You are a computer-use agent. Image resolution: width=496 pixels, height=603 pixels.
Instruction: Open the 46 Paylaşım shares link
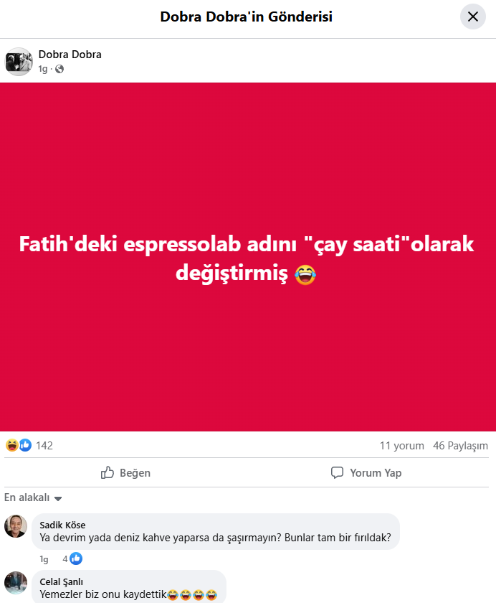[460, 446]
